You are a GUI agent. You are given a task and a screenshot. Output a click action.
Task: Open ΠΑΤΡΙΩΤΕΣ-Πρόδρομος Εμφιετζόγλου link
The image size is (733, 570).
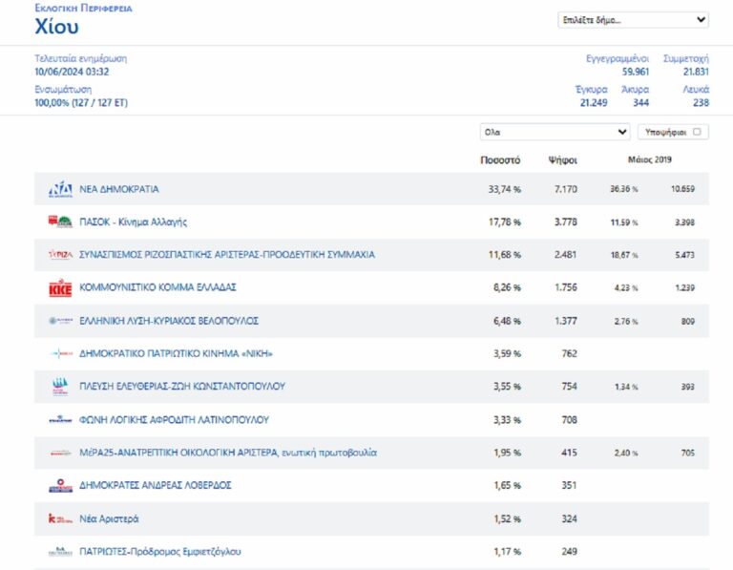pyautogui.click(x=160, y=552)
